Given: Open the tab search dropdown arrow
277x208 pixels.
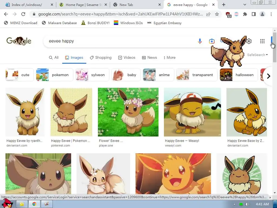Looking at the screenshot, I should (x=245, y=5).
